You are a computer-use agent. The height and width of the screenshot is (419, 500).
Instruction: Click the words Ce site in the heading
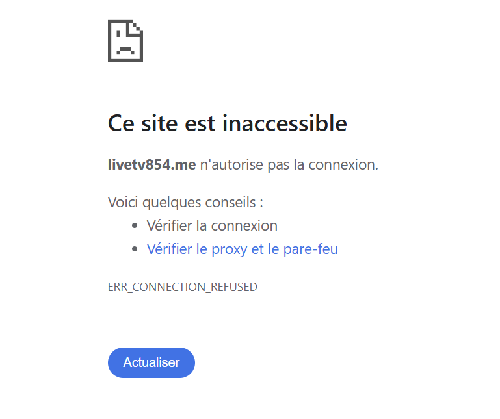point(142,123)
